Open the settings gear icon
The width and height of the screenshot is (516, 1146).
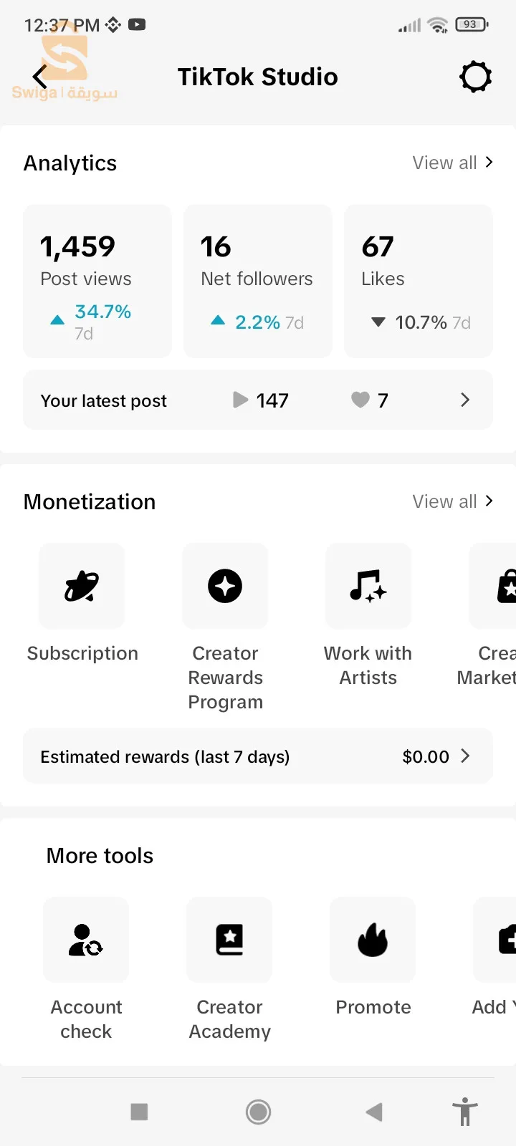[475, 77]
